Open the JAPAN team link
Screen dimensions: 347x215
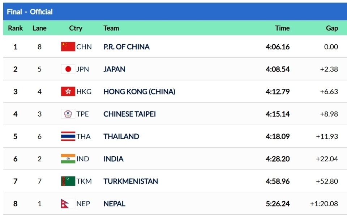114,69
